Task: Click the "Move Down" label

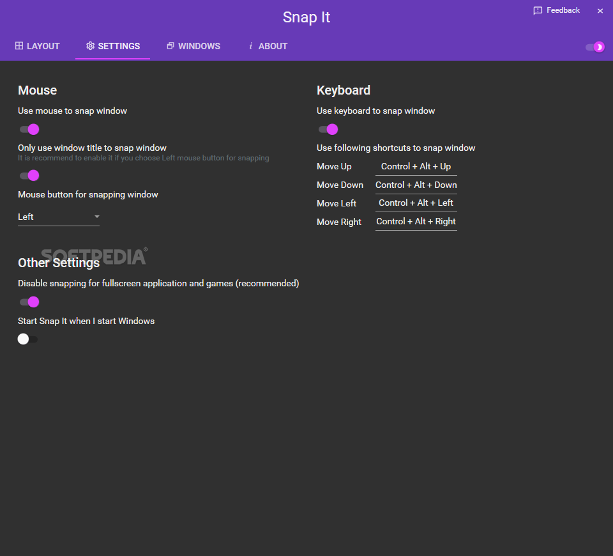Action: (x=340, y=185)
